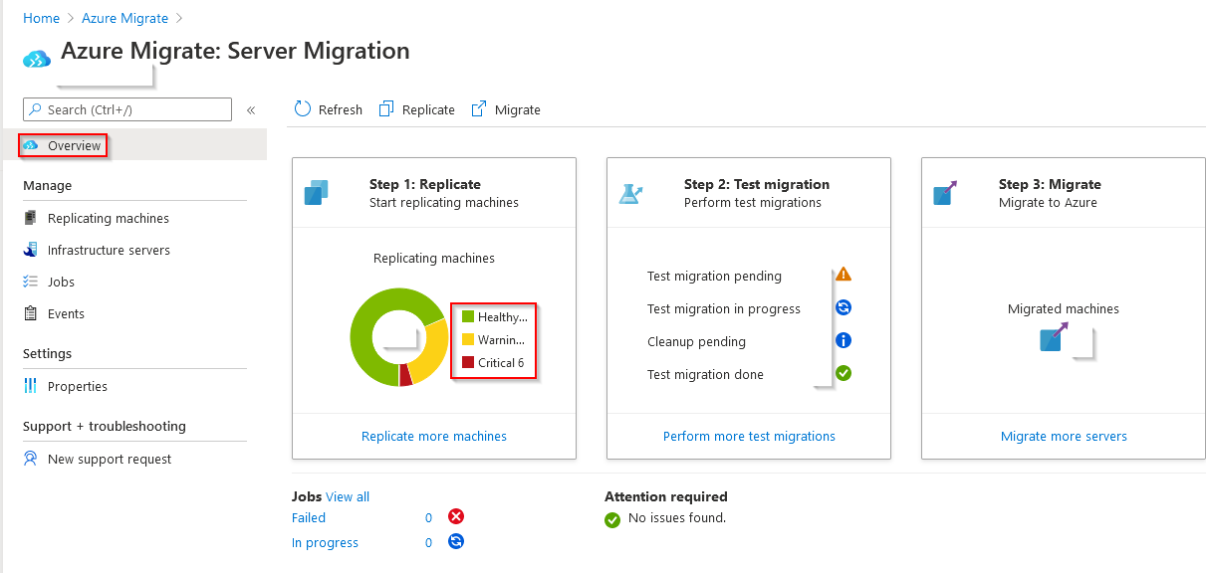Click the blue sync icon beside In progress jobs
1206x573 pixels.
coord(456,541)
